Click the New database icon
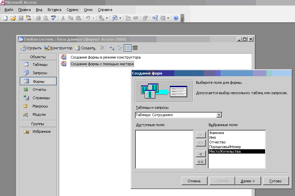The width and height of the screenshot is (295, 196). click(6, 18)
